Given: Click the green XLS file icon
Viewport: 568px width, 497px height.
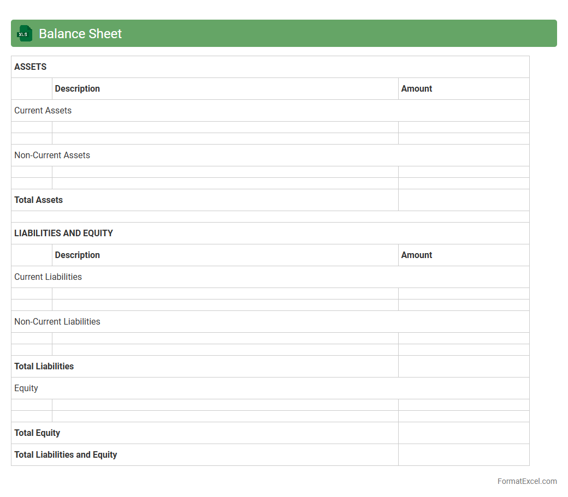Looking at the screenshot, I should coord(25,33).
